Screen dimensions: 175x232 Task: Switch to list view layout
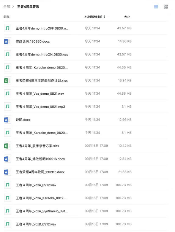click(x=156, y=7)
